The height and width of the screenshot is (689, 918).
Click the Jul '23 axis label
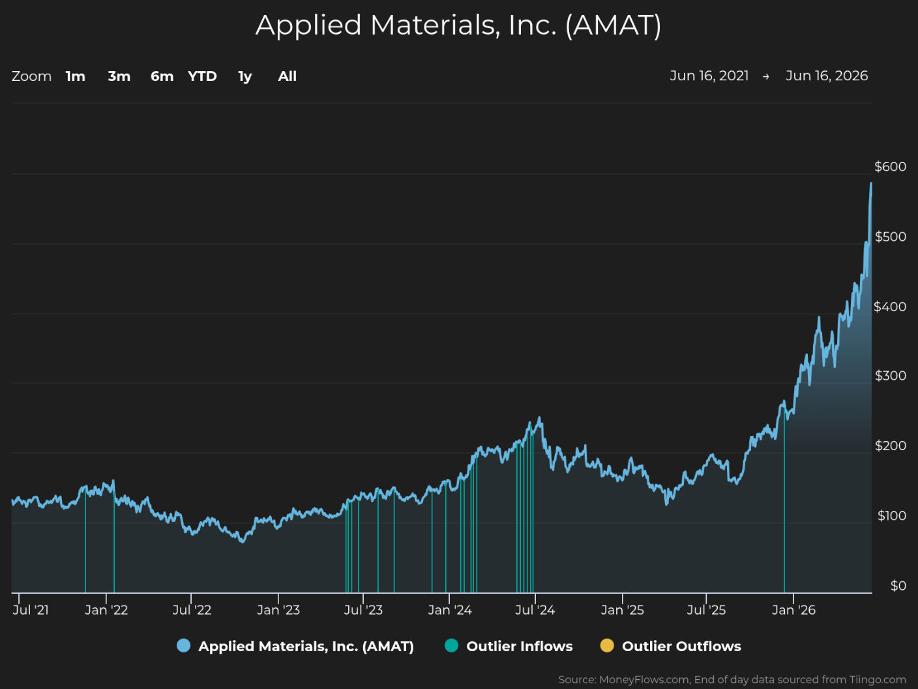(x=363, y=610)
